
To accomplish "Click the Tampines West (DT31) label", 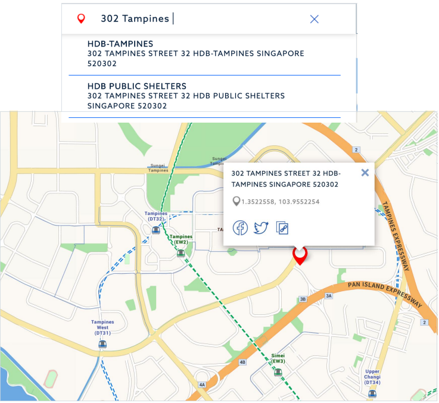I will pyautogui.click(x=102, y=327).
